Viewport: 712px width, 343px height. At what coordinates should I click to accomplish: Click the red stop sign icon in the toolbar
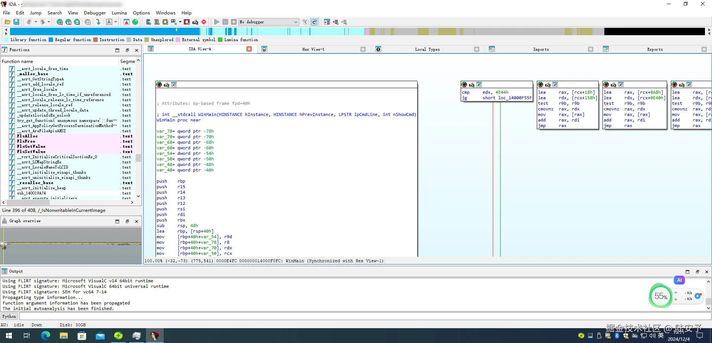pyautogui.click(x=204, y=22)
